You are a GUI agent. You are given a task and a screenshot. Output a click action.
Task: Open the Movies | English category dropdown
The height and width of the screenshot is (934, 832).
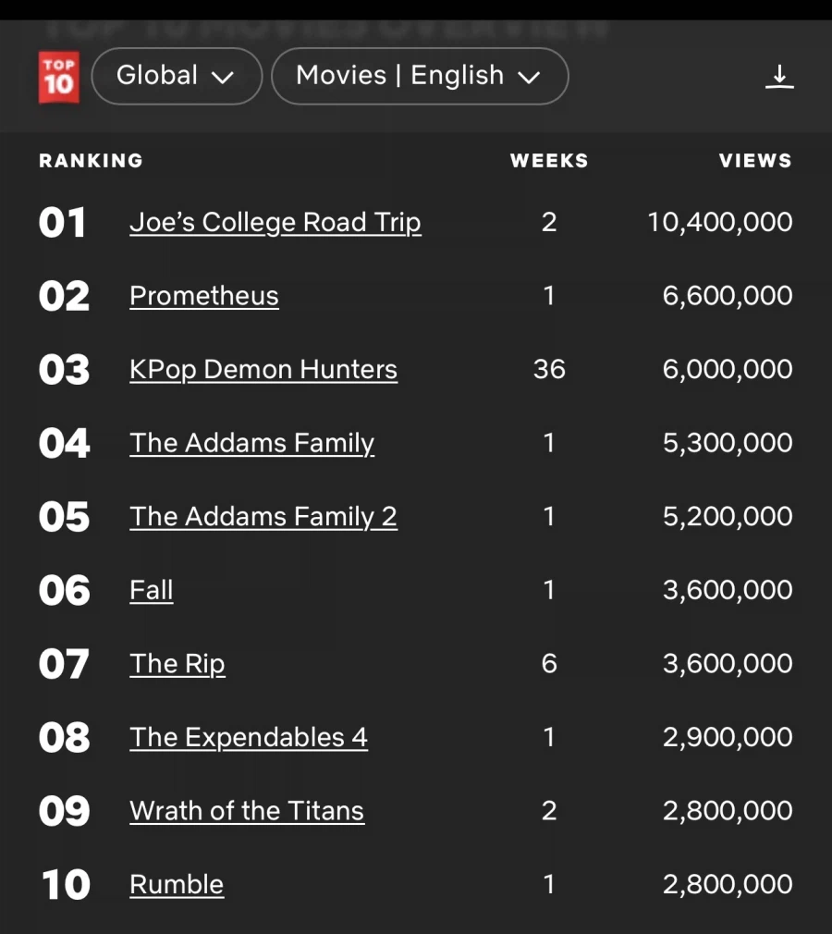[419, 76]
